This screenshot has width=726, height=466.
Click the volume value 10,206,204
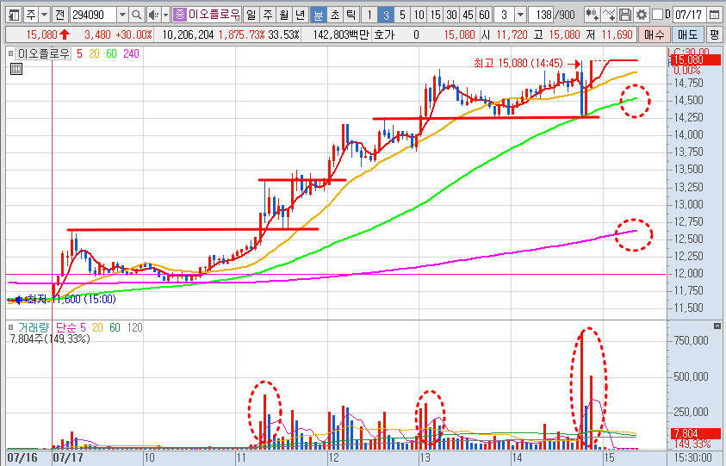point(188,34)
